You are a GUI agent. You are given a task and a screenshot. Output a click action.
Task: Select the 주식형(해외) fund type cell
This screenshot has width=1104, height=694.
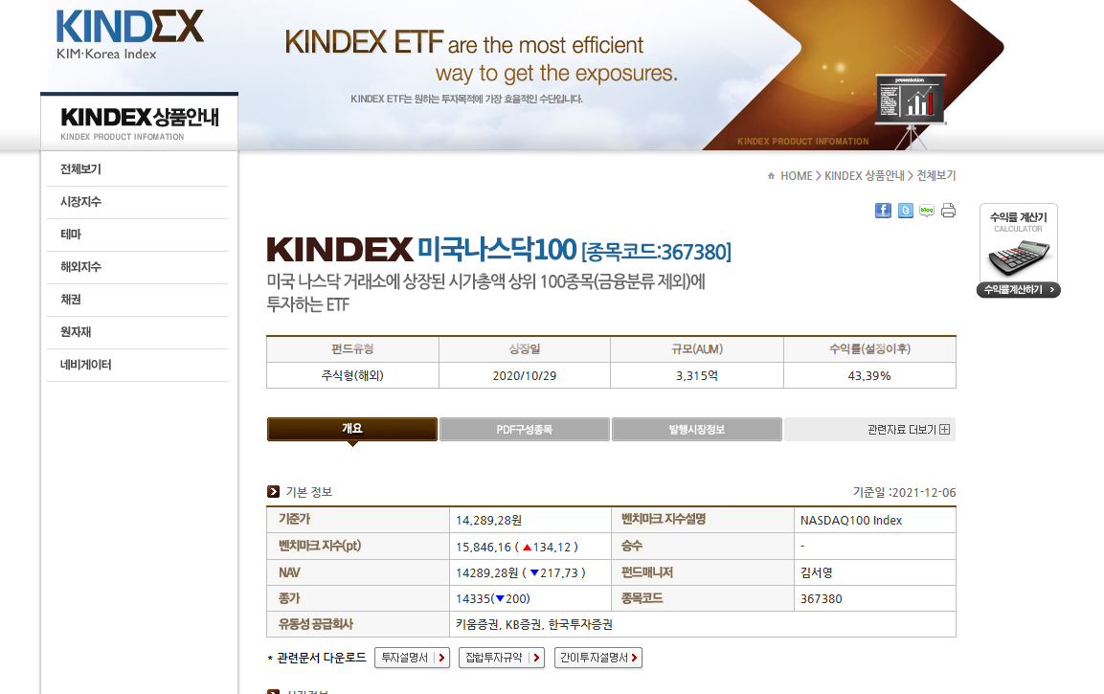[352, 376]
